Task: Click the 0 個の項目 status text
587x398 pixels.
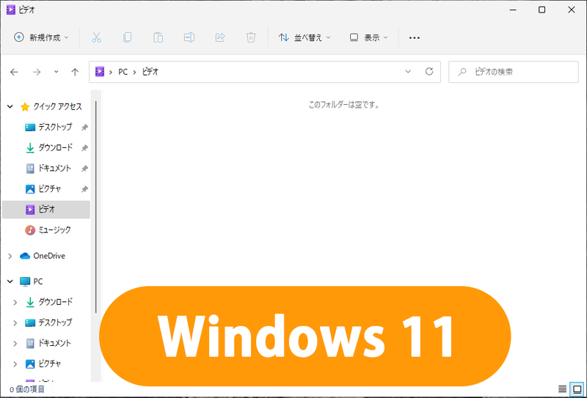Action: point(27,389)
